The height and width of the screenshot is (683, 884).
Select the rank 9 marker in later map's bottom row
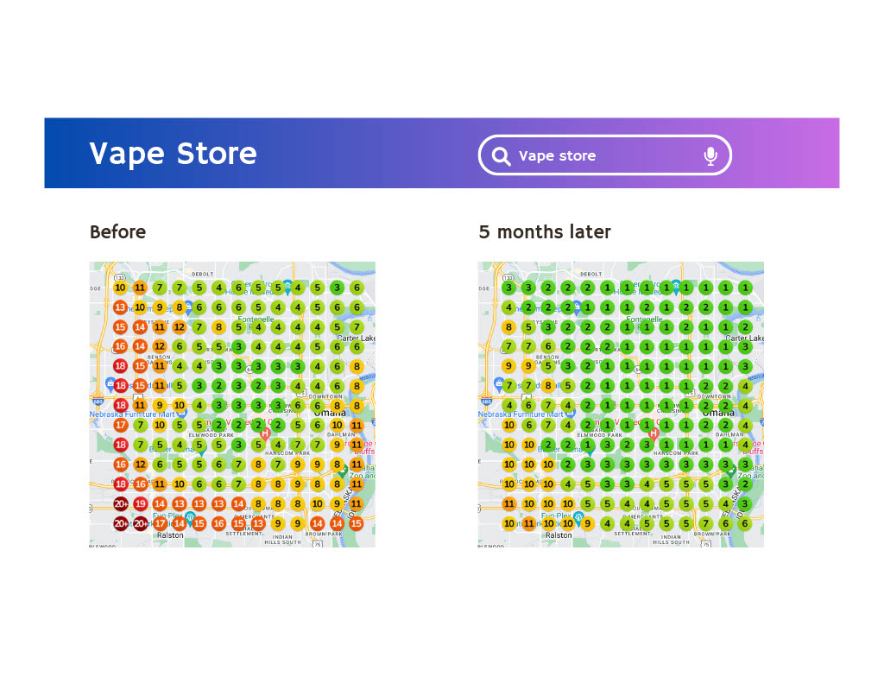tap(588, 523)
